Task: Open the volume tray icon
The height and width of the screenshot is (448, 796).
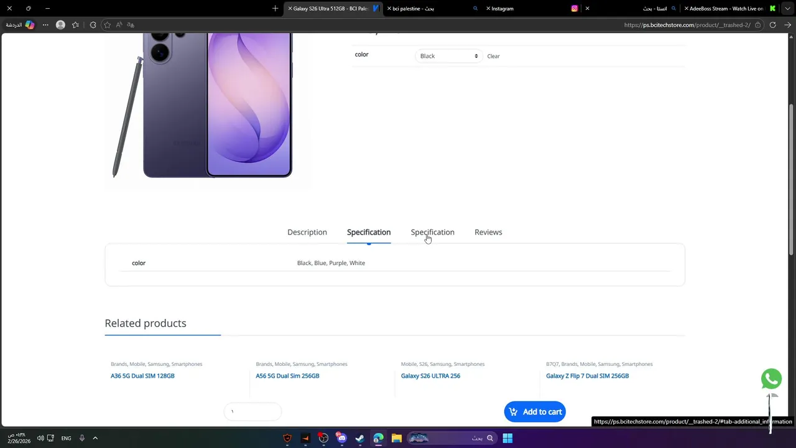Action: (x=40, y=438)
